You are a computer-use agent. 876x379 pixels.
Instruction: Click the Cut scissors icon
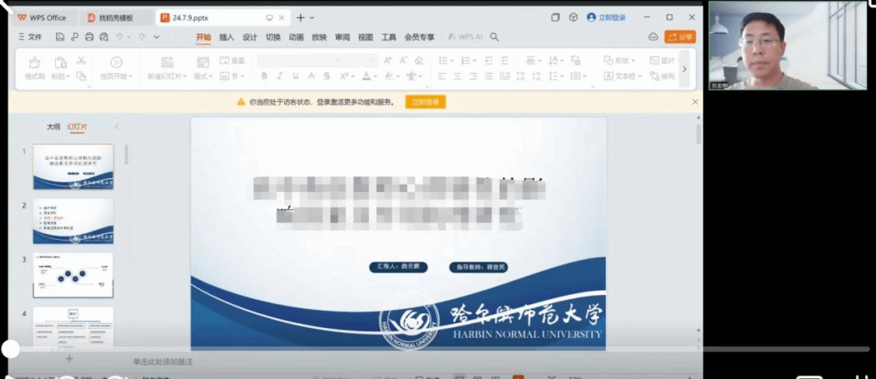pos(81,61)
